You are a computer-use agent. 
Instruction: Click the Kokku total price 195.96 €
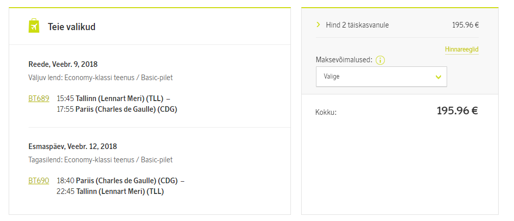click(x=457, y=111)
